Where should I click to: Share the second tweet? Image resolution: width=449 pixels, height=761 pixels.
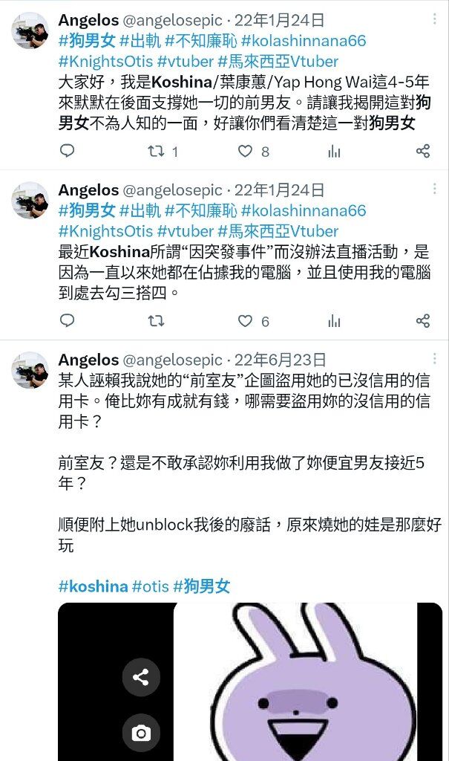click(423, 321)
